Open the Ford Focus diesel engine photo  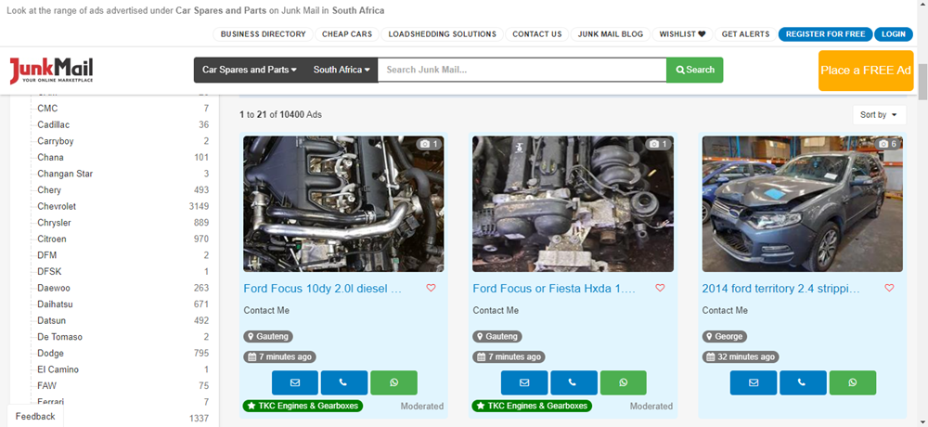(343, 203)
